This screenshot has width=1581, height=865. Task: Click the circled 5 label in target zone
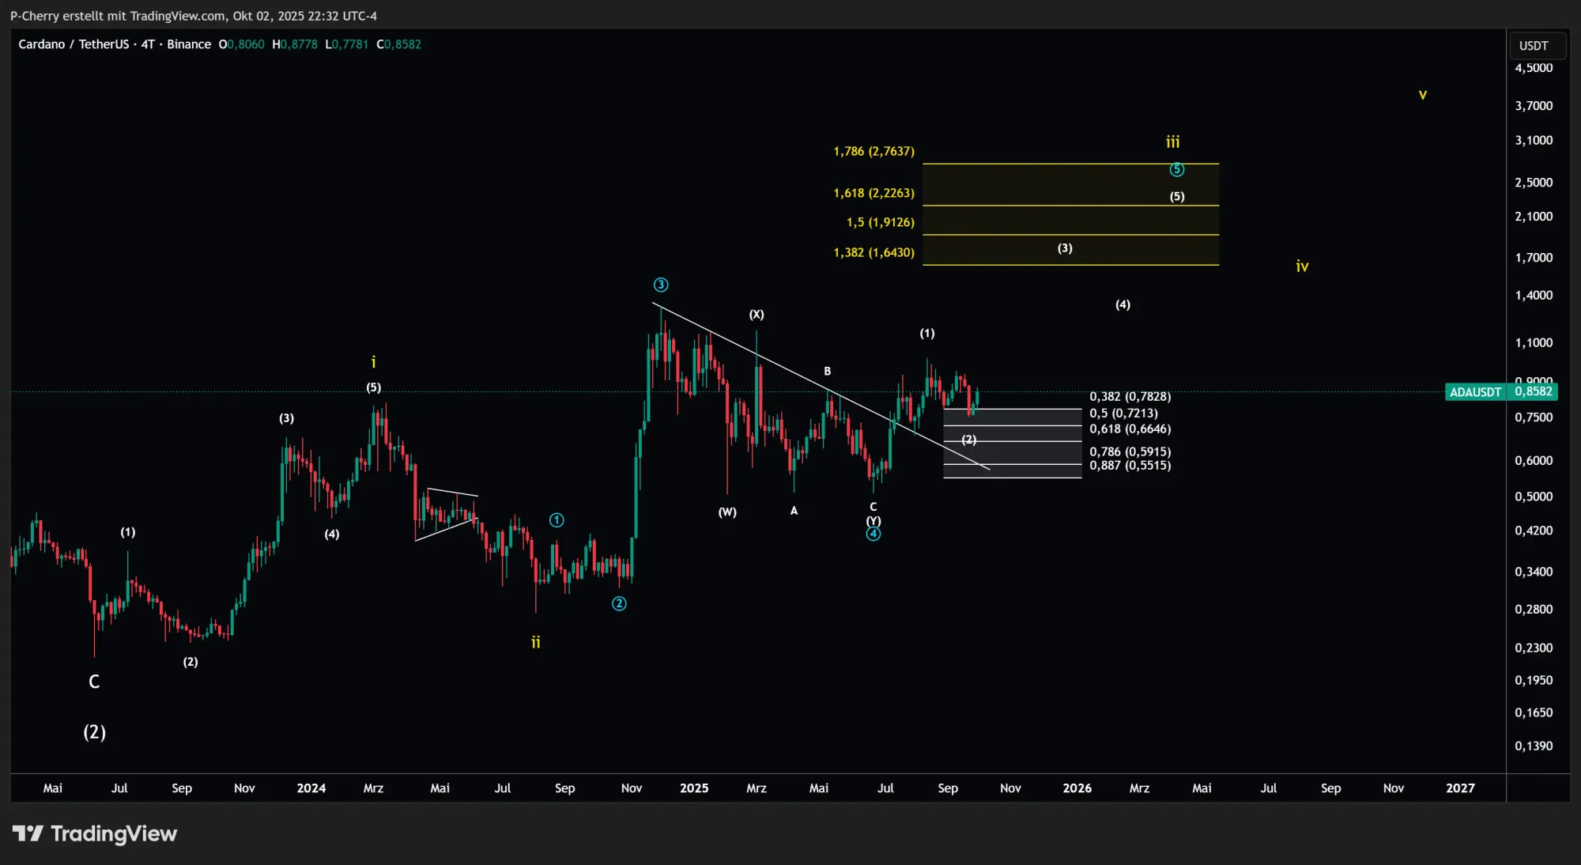pos(1177,170)
